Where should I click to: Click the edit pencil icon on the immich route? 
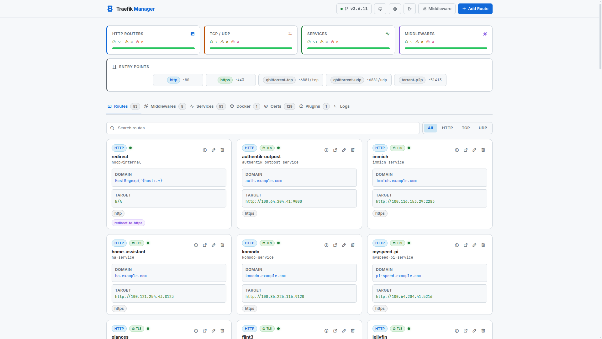point(474,150)
